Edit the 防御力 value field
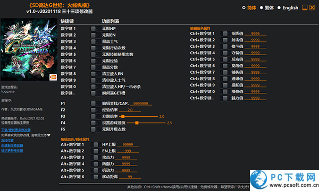319x191 pixels. tap(126, 164)
